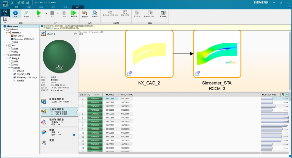
Task: Switch to the post mode icon
Action: [5, 20]
